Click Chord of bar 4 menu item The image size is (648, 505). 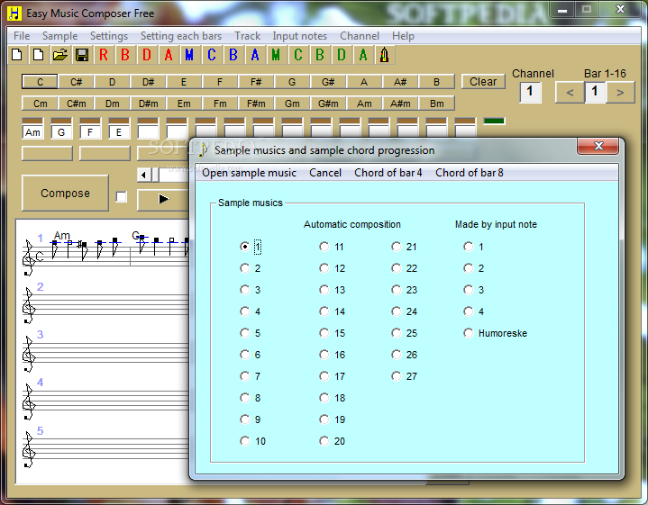tap(388, 173)
